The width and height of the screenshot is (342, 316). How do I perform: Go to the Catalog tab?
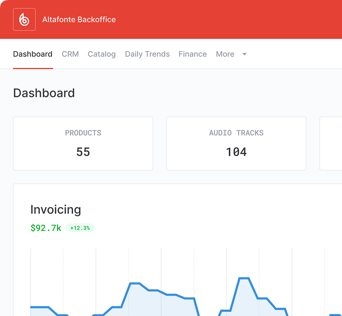pos(101,54)
